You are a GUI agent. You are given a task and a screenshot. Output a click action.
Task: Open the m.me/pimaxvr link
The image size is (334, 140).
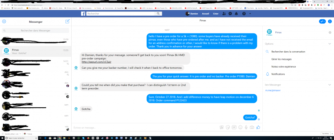coord(273,90)
